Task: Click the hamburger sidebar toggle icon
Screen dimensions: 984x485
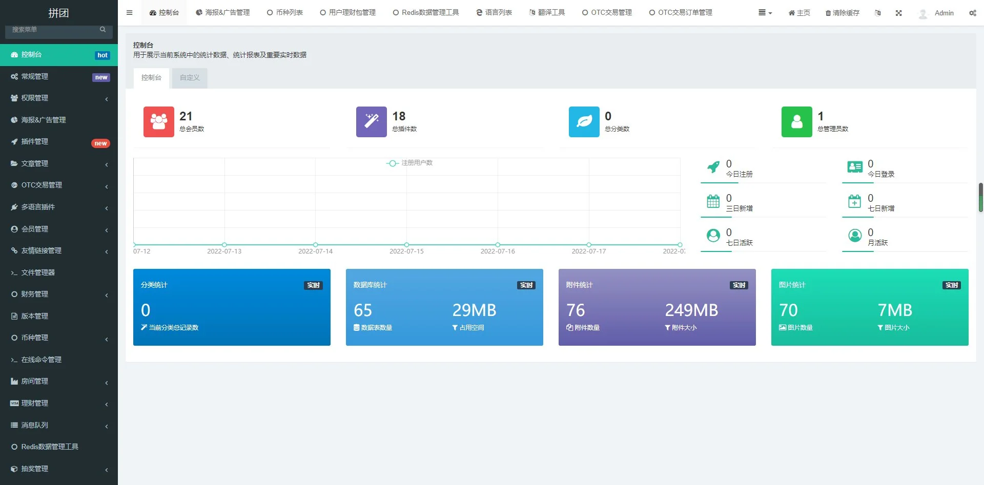Action: coord(129,13)
